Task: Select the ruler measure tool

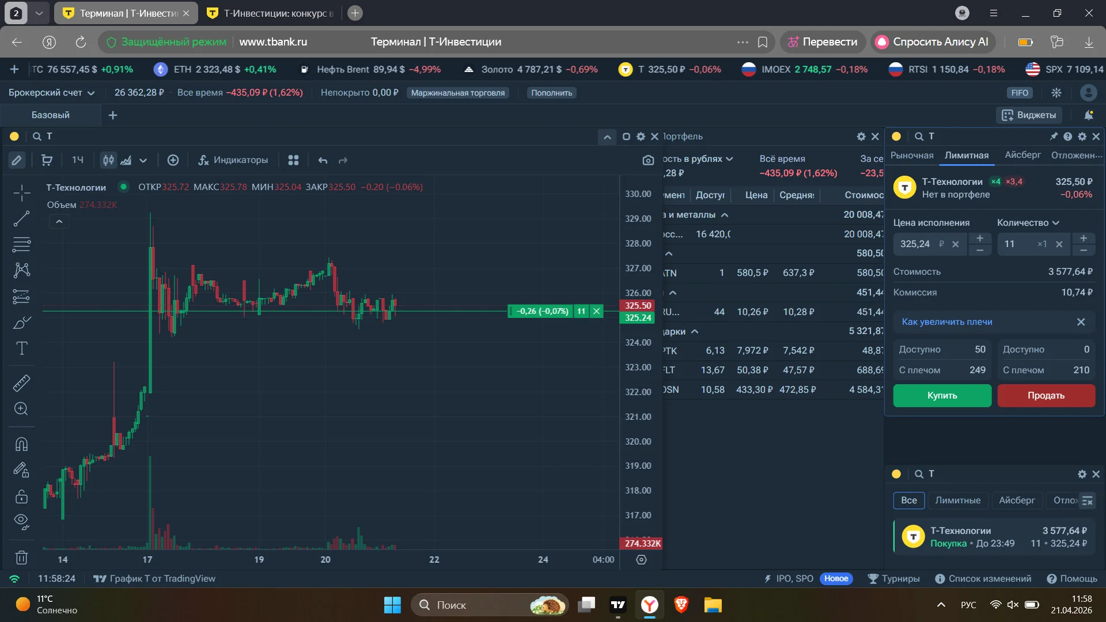Action: [x=21, y=382]
